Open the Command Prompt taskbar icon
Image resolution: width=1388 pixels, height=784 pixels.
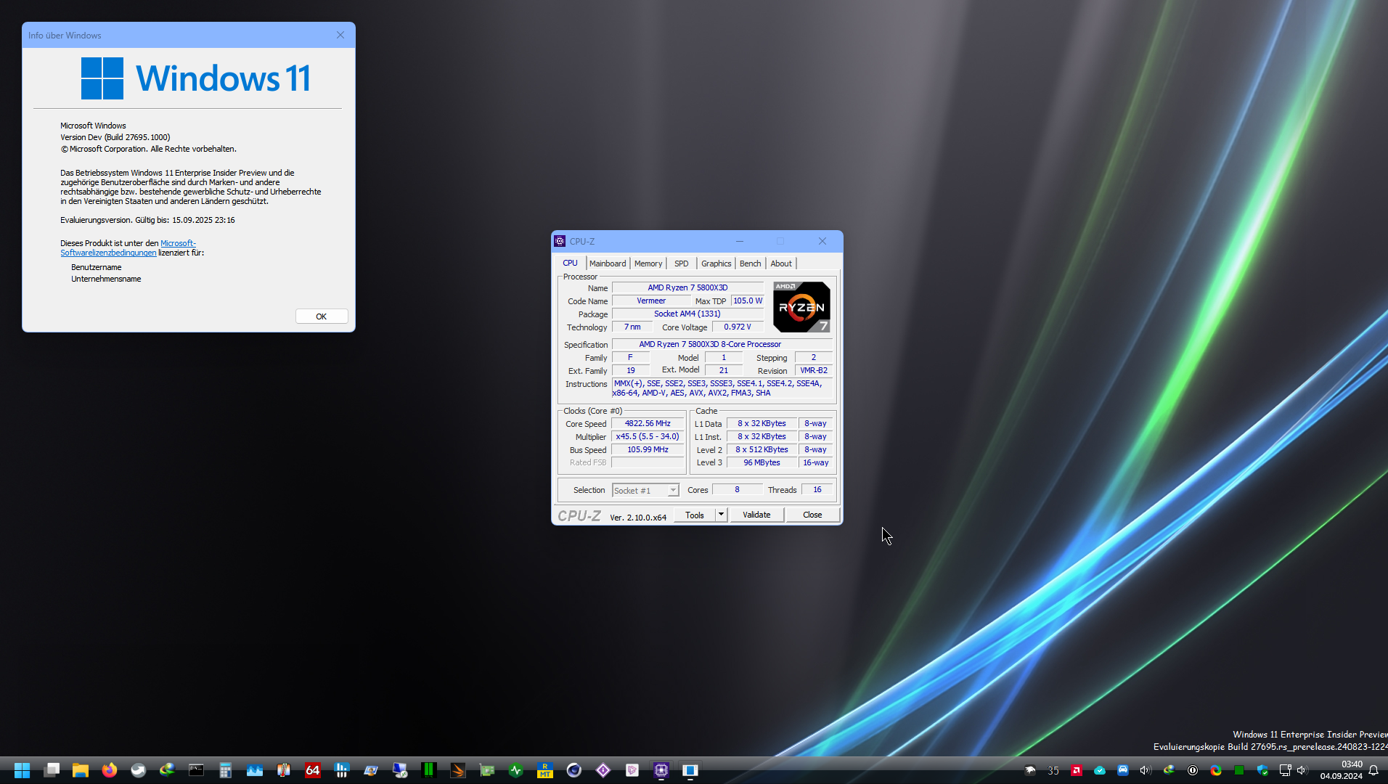(197, 770)
